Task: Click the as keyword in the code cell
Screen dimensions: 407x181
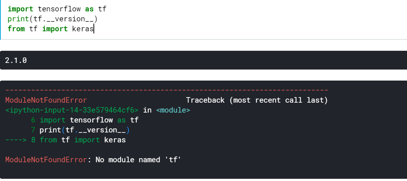Action: coord(89,9)
